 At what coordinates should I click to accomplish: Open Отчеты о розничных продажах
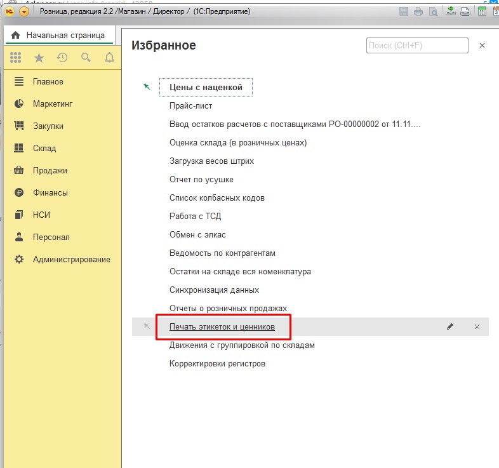(228, 308)
